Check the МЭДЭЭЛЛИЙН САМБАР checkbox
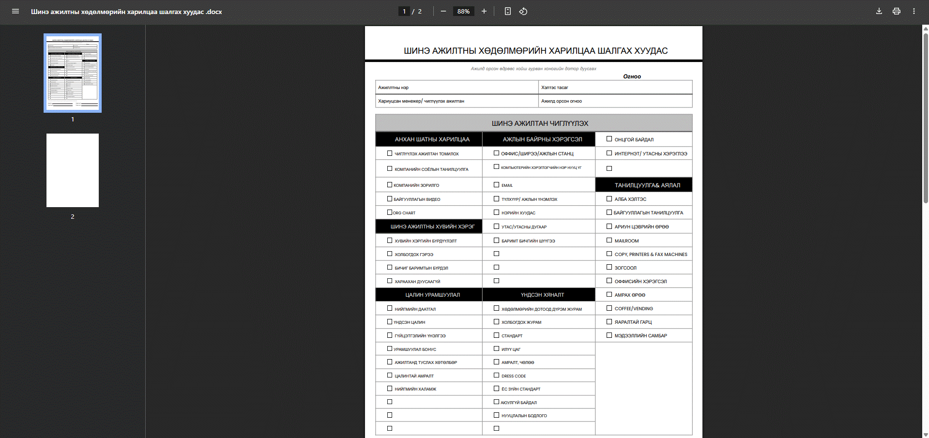 point(609,335)
